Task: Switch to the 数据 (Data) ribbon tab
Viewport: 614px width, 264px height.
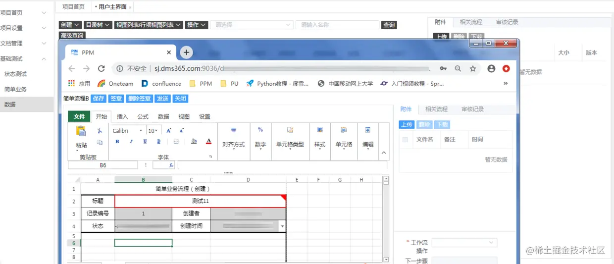Action: [163, 117]
